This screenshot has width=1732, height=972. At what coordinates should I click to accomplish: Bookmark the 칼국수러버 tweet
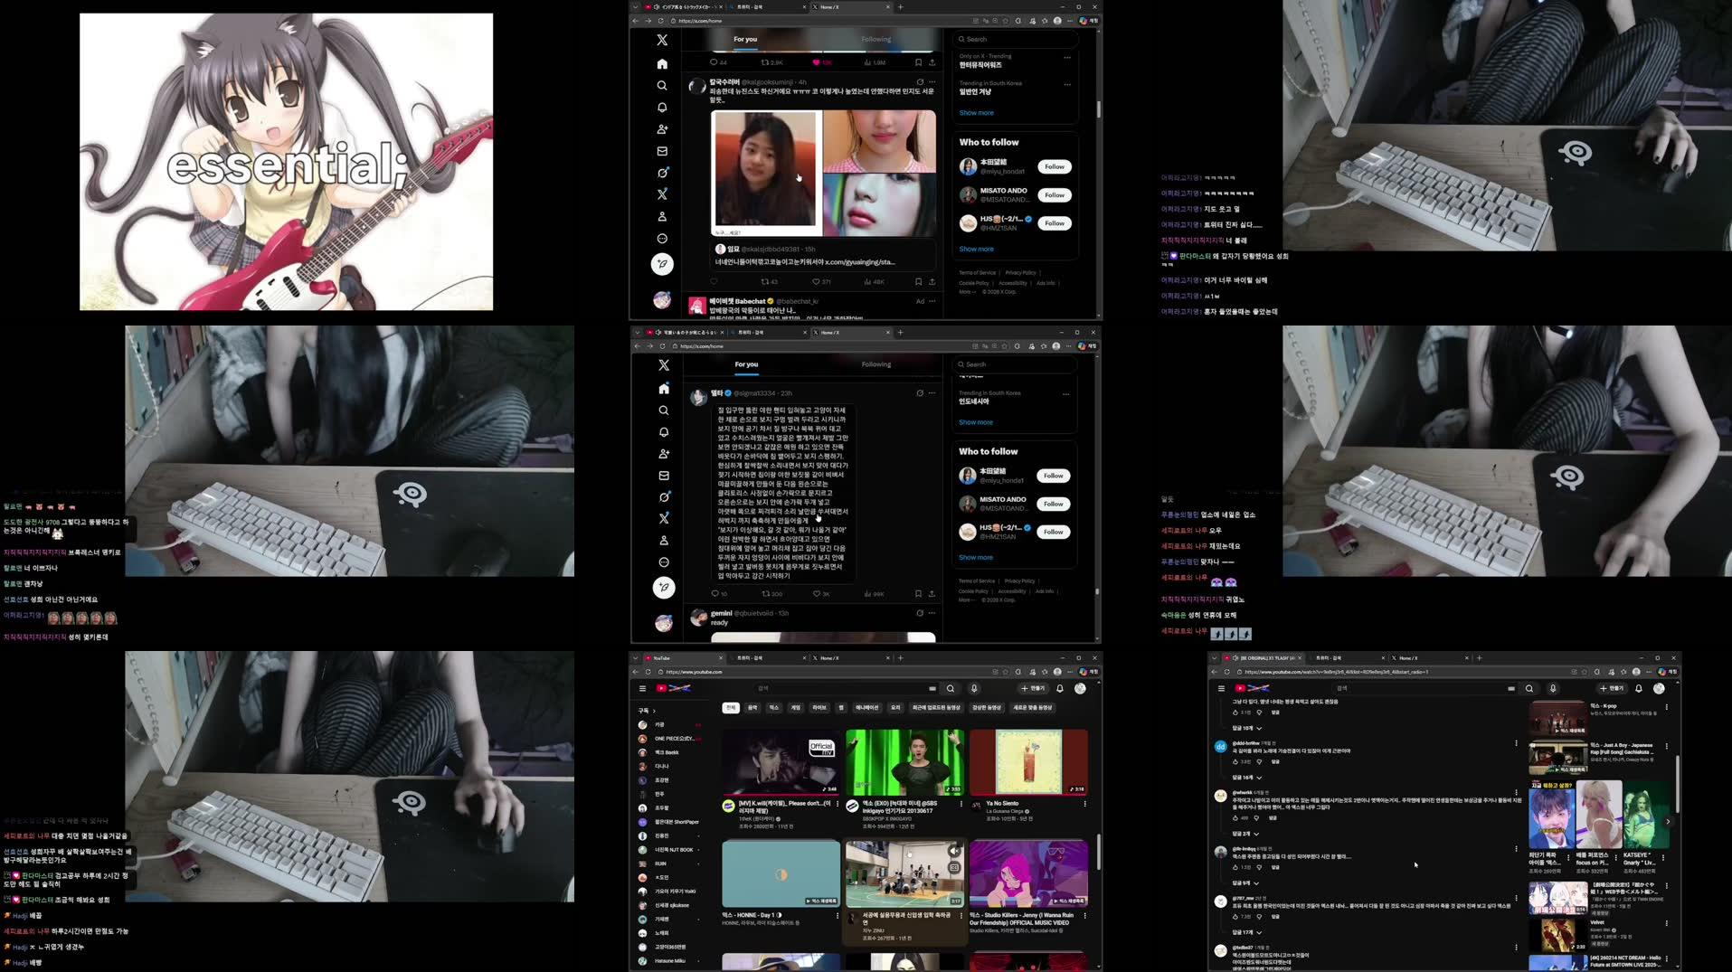point(919,281)
